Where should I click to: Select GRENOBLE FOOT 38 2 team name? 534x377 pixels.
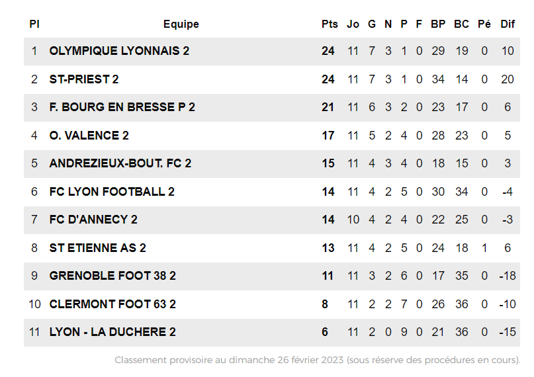pos(112,276)
